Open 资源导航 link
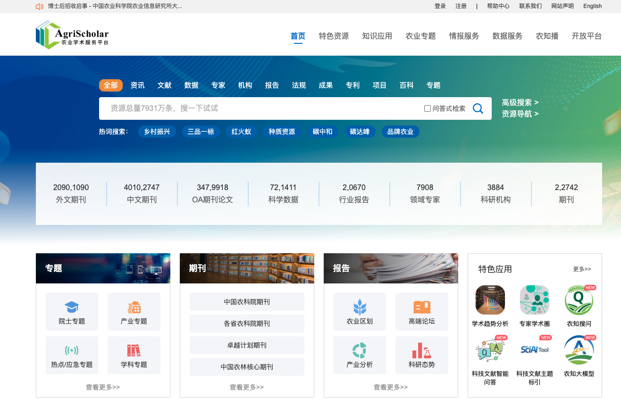The image size is (621, 407). (x=520, y=114)
